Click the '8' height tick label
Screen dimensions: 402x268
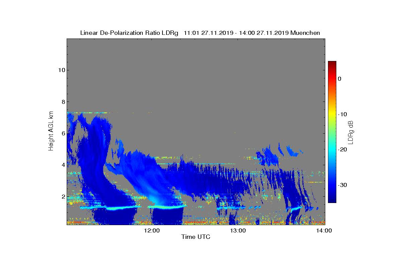pos(63,102)
